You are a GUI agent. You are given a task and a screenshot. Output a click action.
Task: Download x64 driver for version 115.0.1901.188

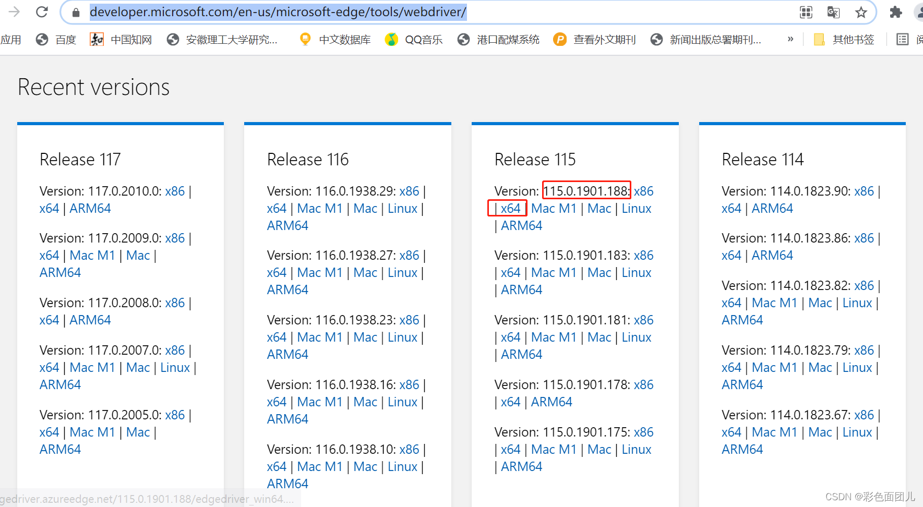511,209
